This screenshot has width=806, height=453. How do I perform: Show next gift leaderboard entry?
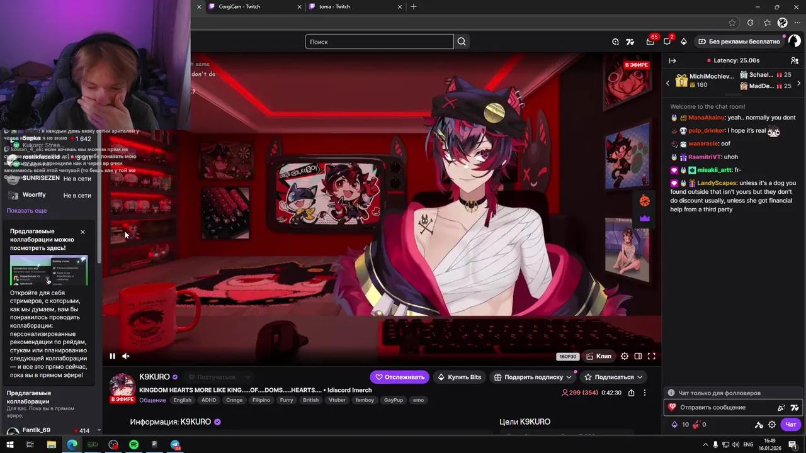tap(798, 83)
